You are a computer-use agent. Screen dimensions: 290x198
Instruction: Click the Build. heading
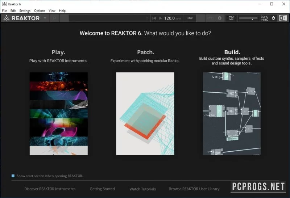tap(232, 52)
